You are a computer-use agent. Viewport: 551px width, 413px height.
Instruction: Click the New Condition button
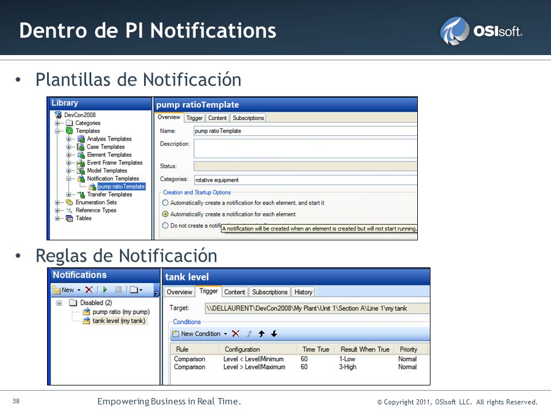click(197, 334)
